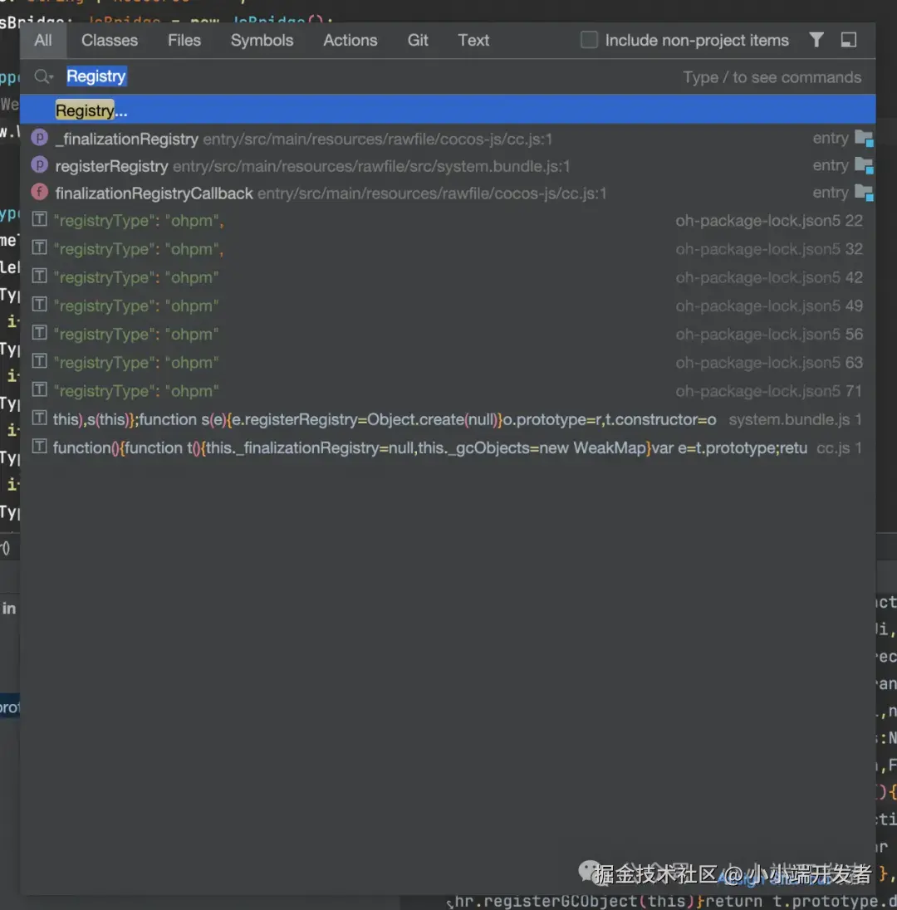Click text icon of line 49 match
Viewport: 897px width, 910px height.
click(x=40, y=304)
